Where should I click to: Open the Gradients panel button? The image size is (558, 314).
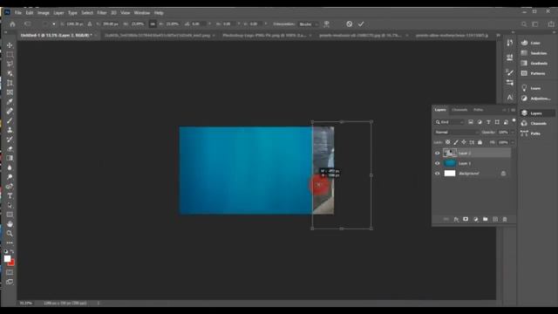click(x=536, y=63)
